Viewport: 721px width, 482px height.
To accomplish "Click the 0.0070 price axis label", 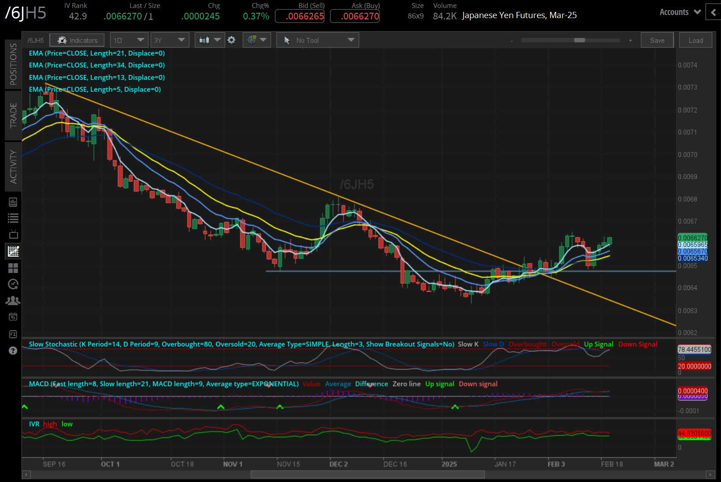I will 687,155.
